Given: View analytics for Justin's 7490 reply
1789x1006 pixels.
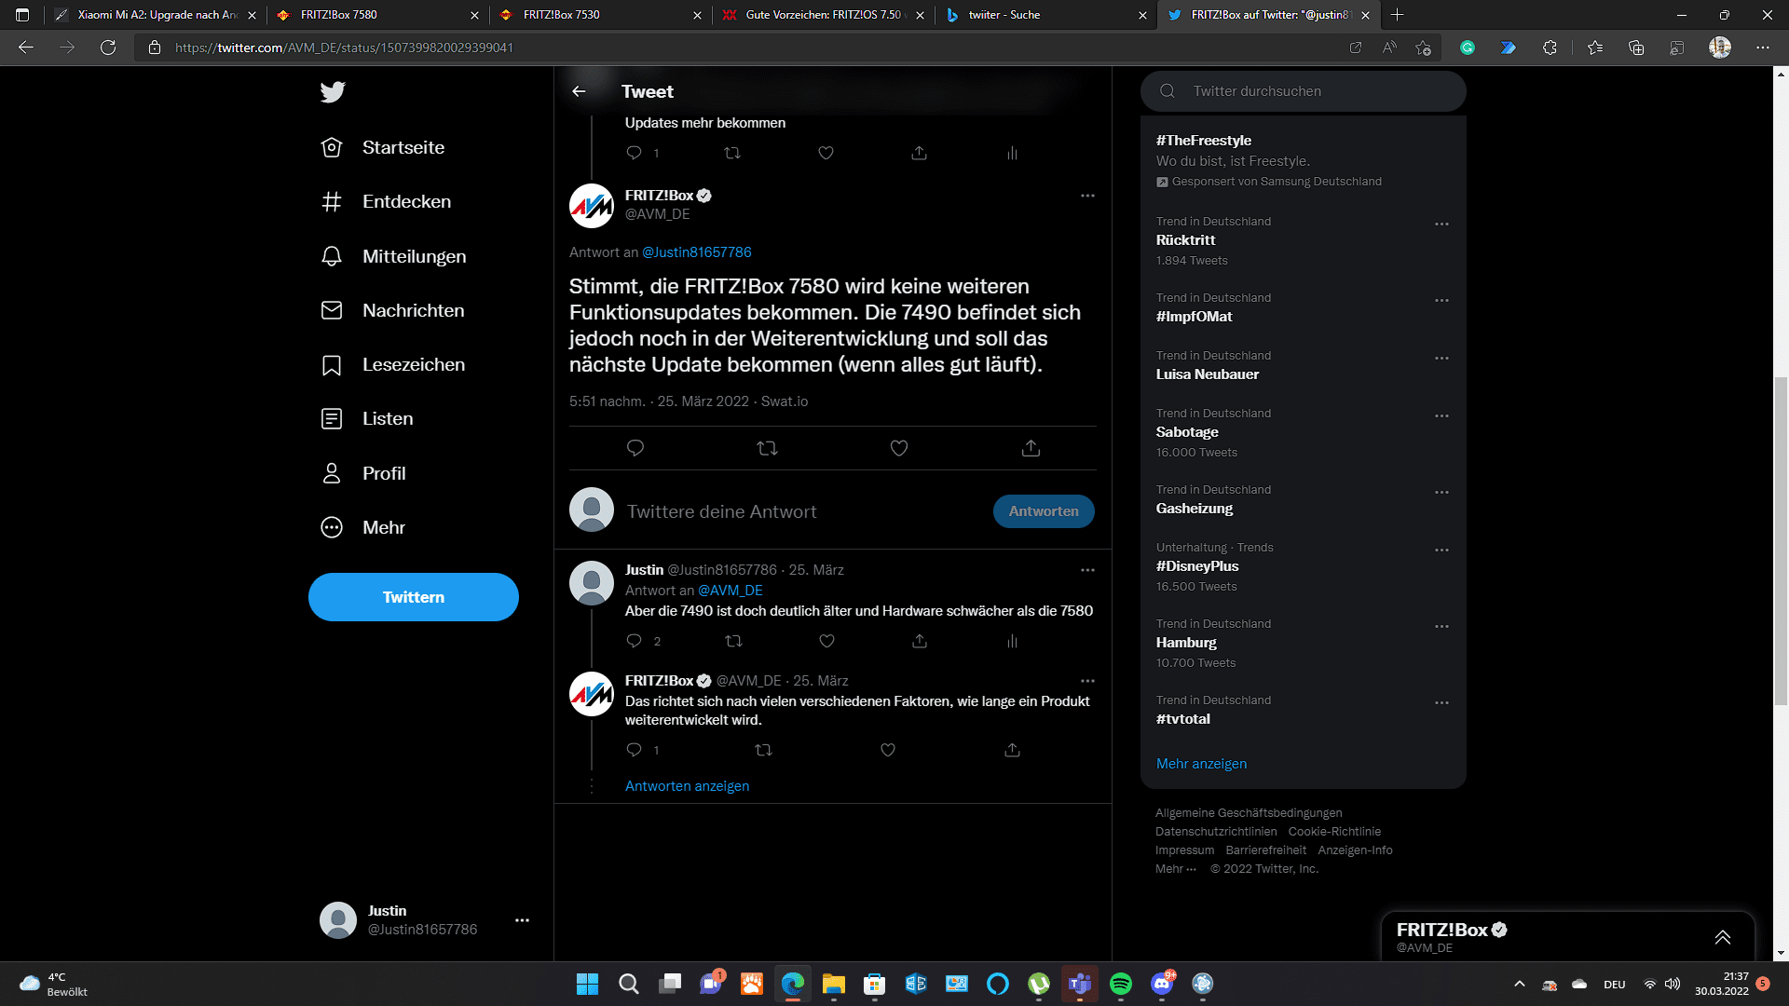Looking at the screenshot, I should 1012,641.
